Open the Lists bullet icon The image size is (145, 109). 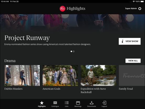[x=67, y=103]
